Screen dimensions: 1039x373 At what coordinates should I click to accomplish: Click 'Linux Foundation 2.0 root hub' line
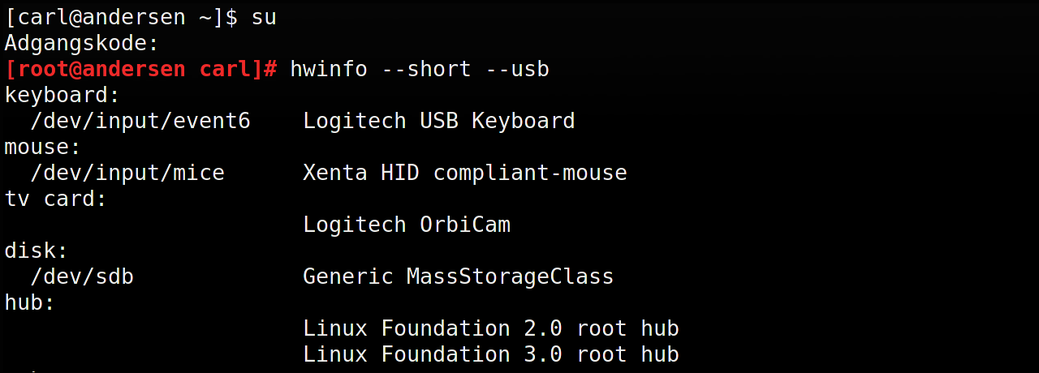point(490,328)
